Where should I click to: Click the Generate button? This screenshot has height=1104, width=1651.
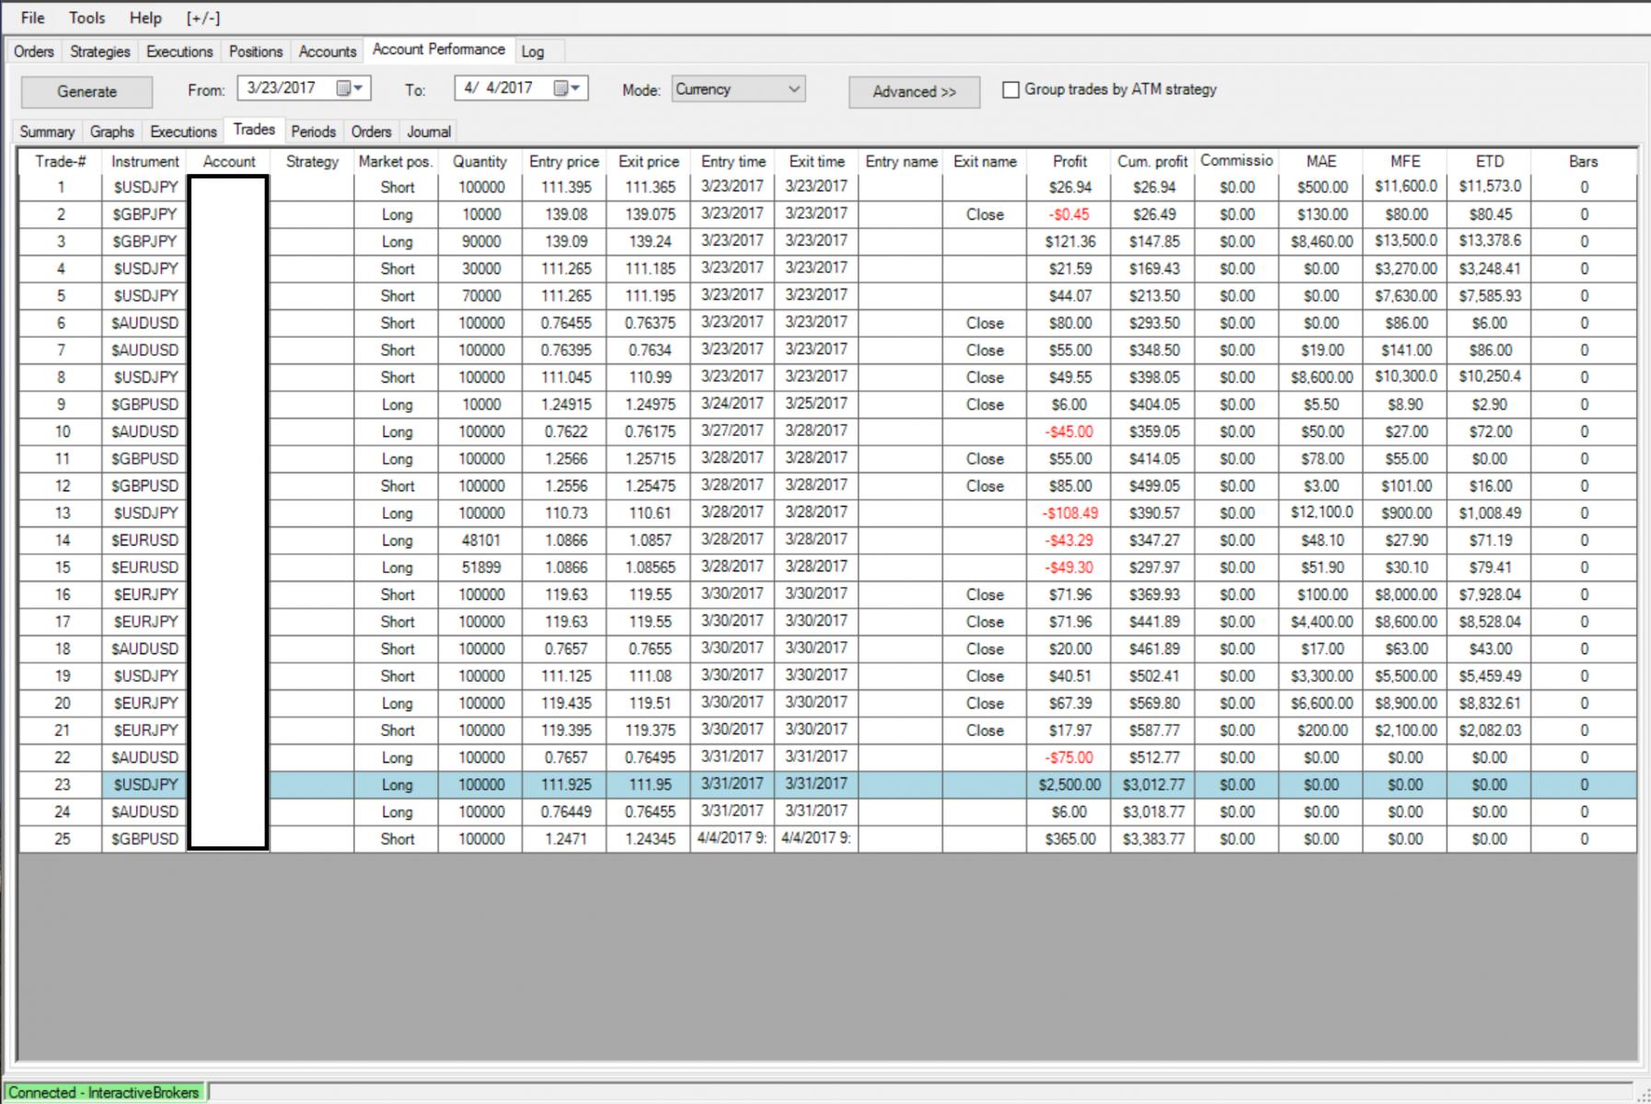(x=87, y=92)
